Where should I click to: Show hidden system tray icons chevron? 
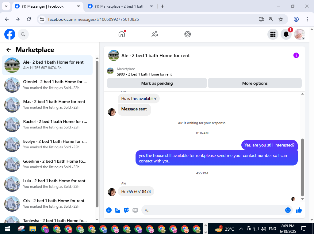(241, 229)
